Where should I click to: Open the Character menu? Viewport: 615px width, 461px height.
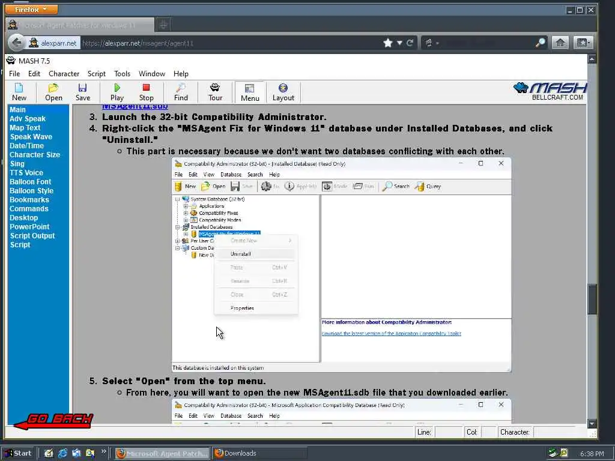[x=64, y=74]
